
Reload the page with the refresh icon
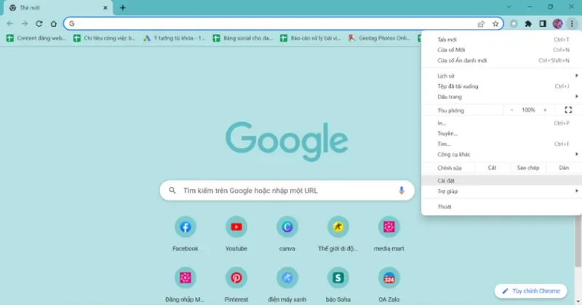(x=39, y=24)
